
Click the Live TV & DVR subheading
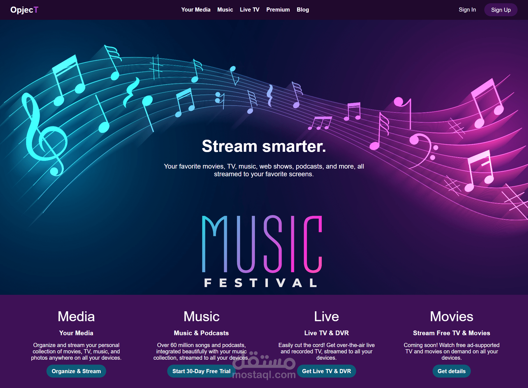pyautogui.click(x=326, y=333)
